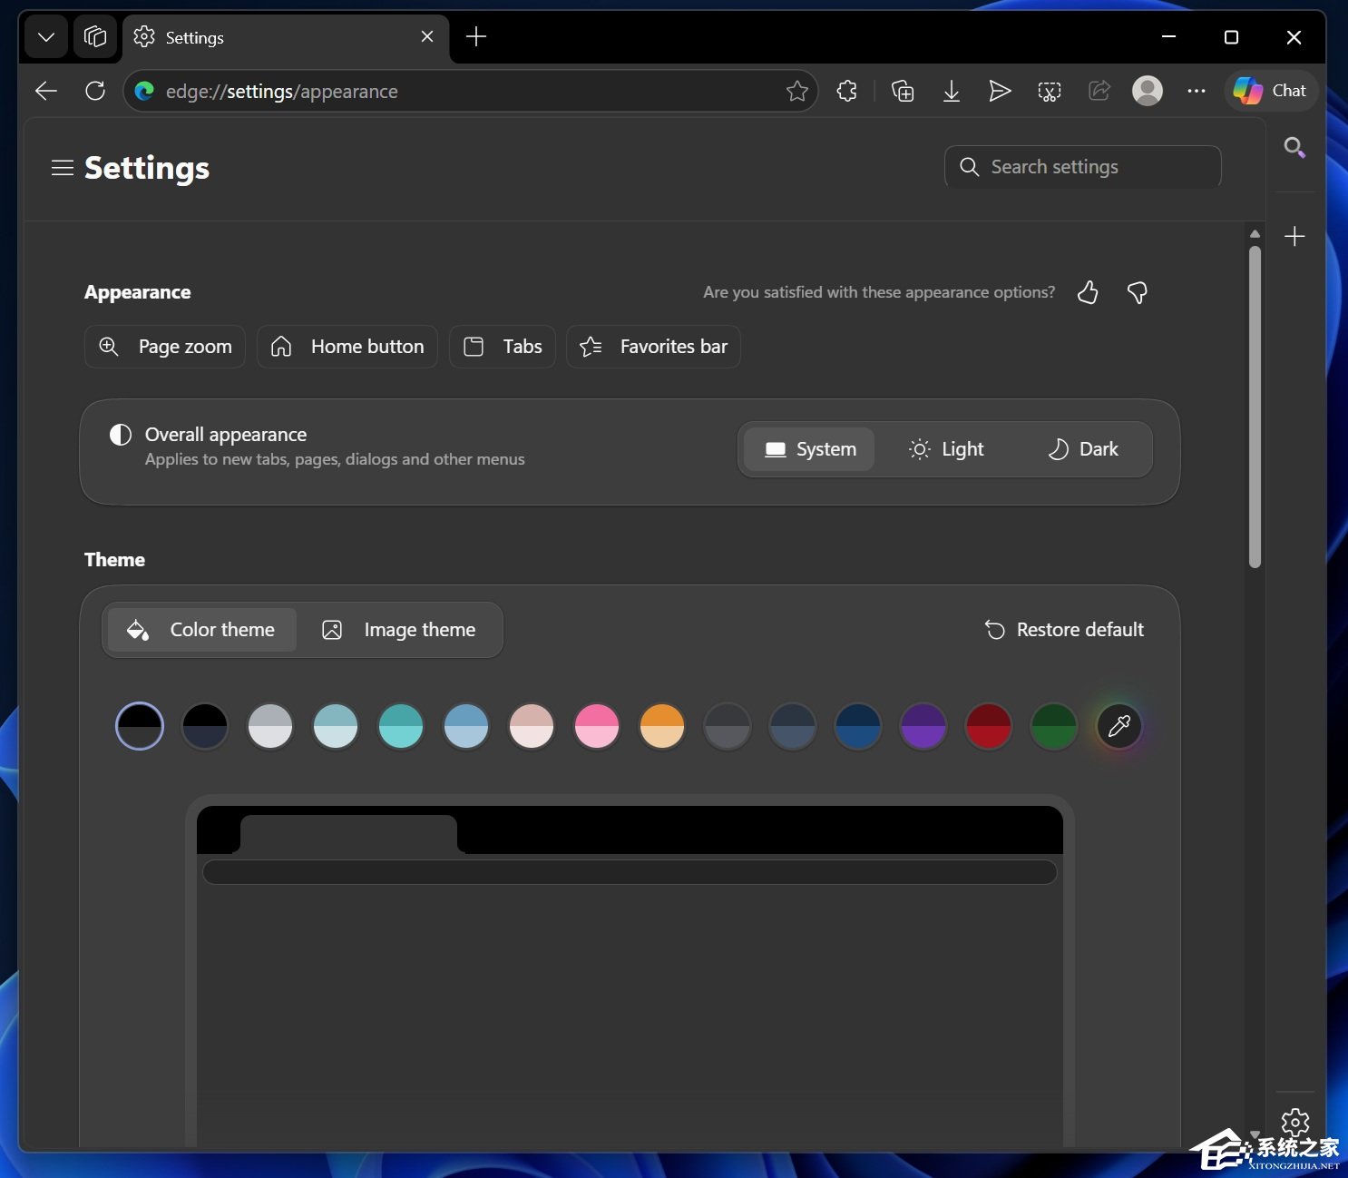The image size is (1348, 1178).
Task: Click Restore default theme
Action: pos(1064,630)
